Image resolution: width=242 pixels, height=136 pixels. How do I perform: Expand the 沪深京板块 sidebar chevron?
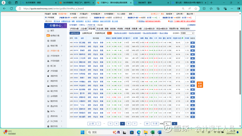point(62,56)
